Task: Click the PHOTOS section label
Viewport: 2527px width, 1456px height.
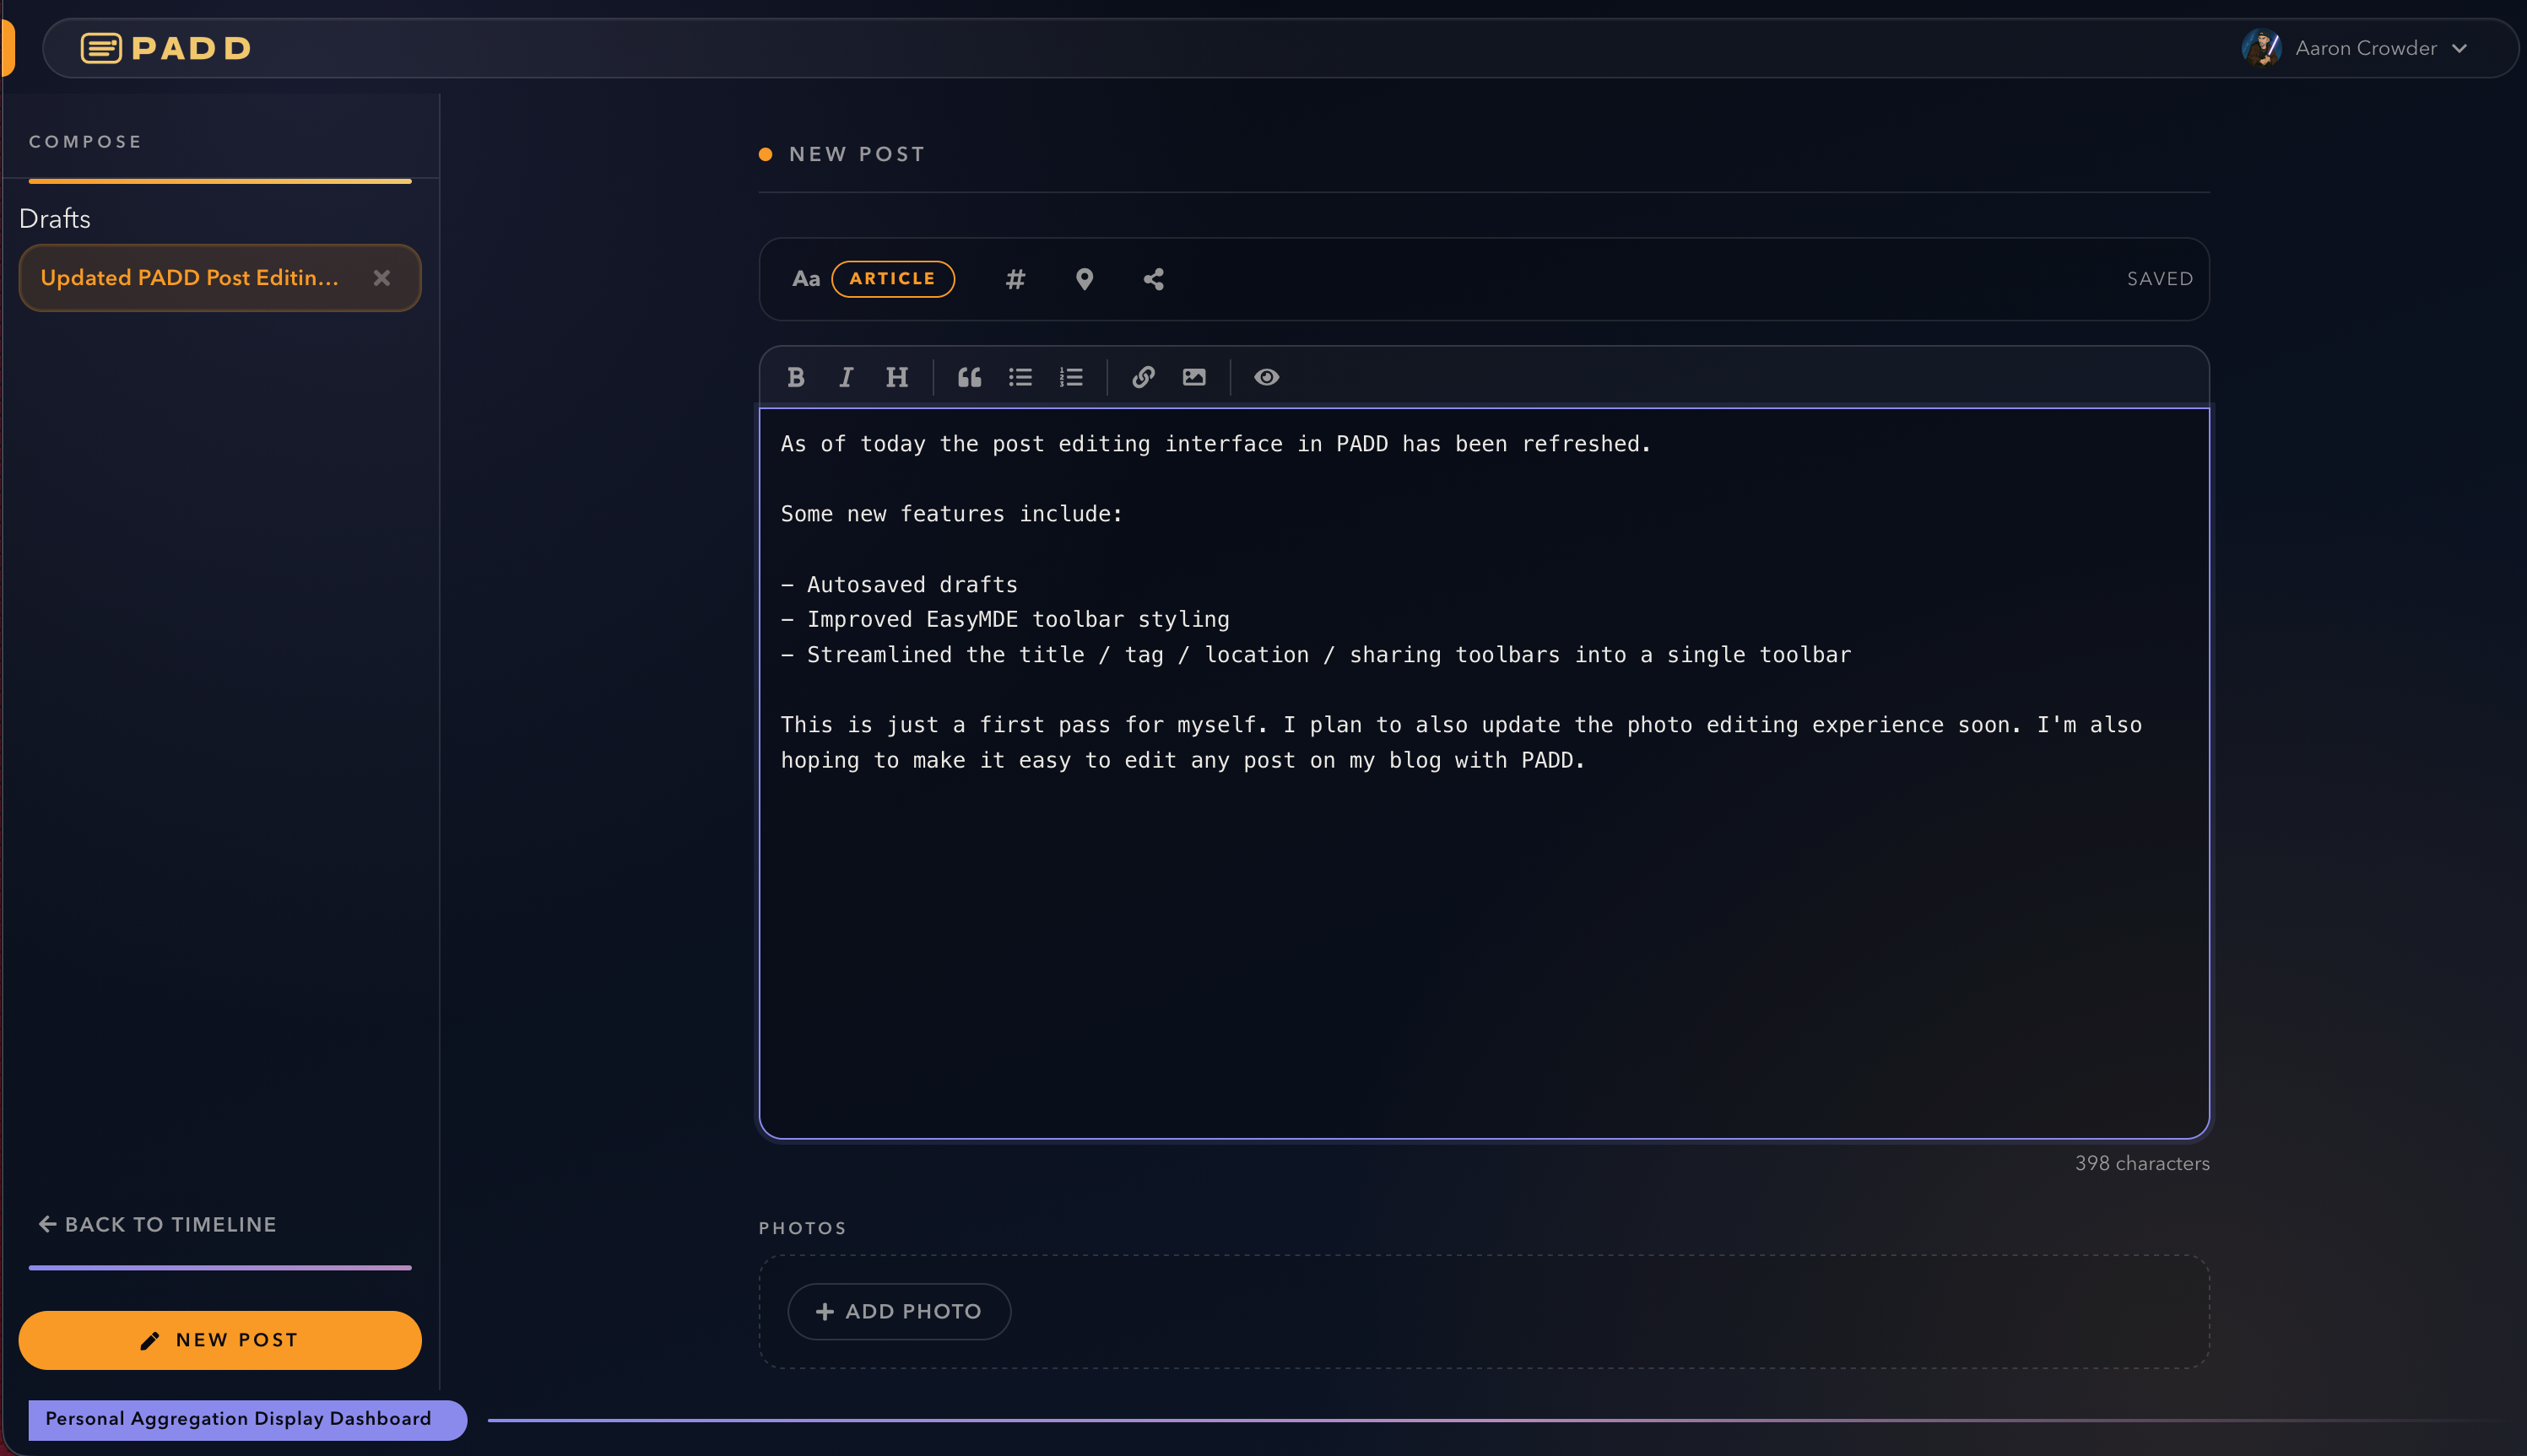Action: point(803,1228)
